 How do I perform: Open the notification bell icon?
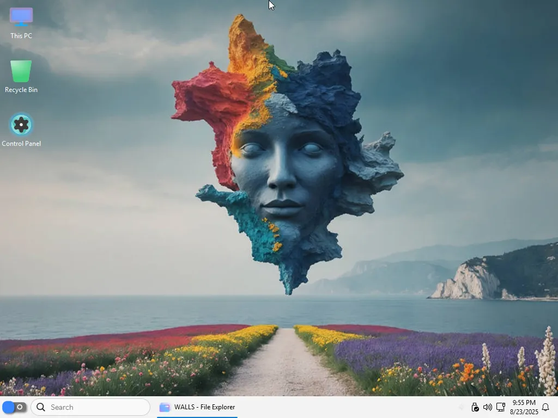545,407
